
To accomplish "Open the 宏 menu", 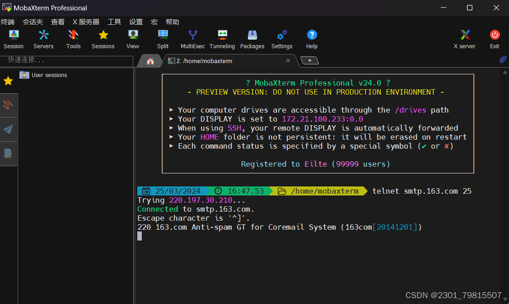I will tap(154, 22).
